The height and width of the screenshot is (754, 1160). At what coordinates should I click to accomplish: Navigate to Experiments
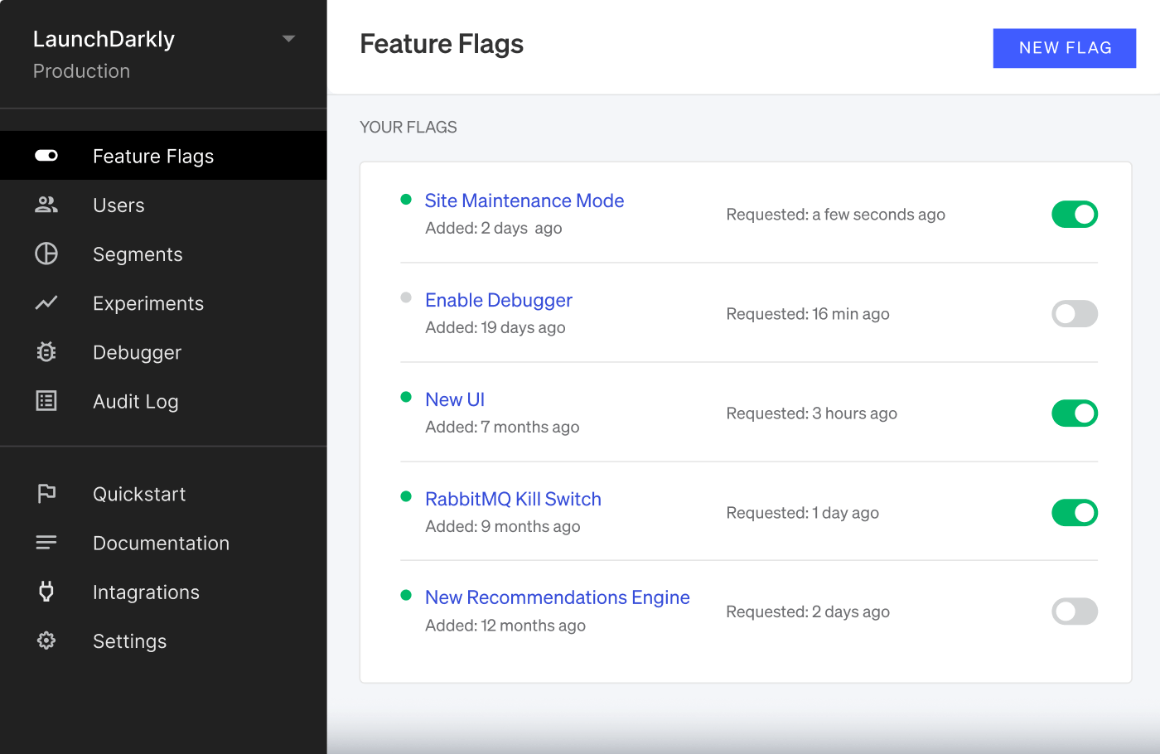click(x=163, y=302)
